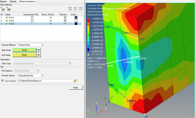Toggle the Save Report checkbox
This screenshot has width=195, height=118.
(x=3, y=81)
